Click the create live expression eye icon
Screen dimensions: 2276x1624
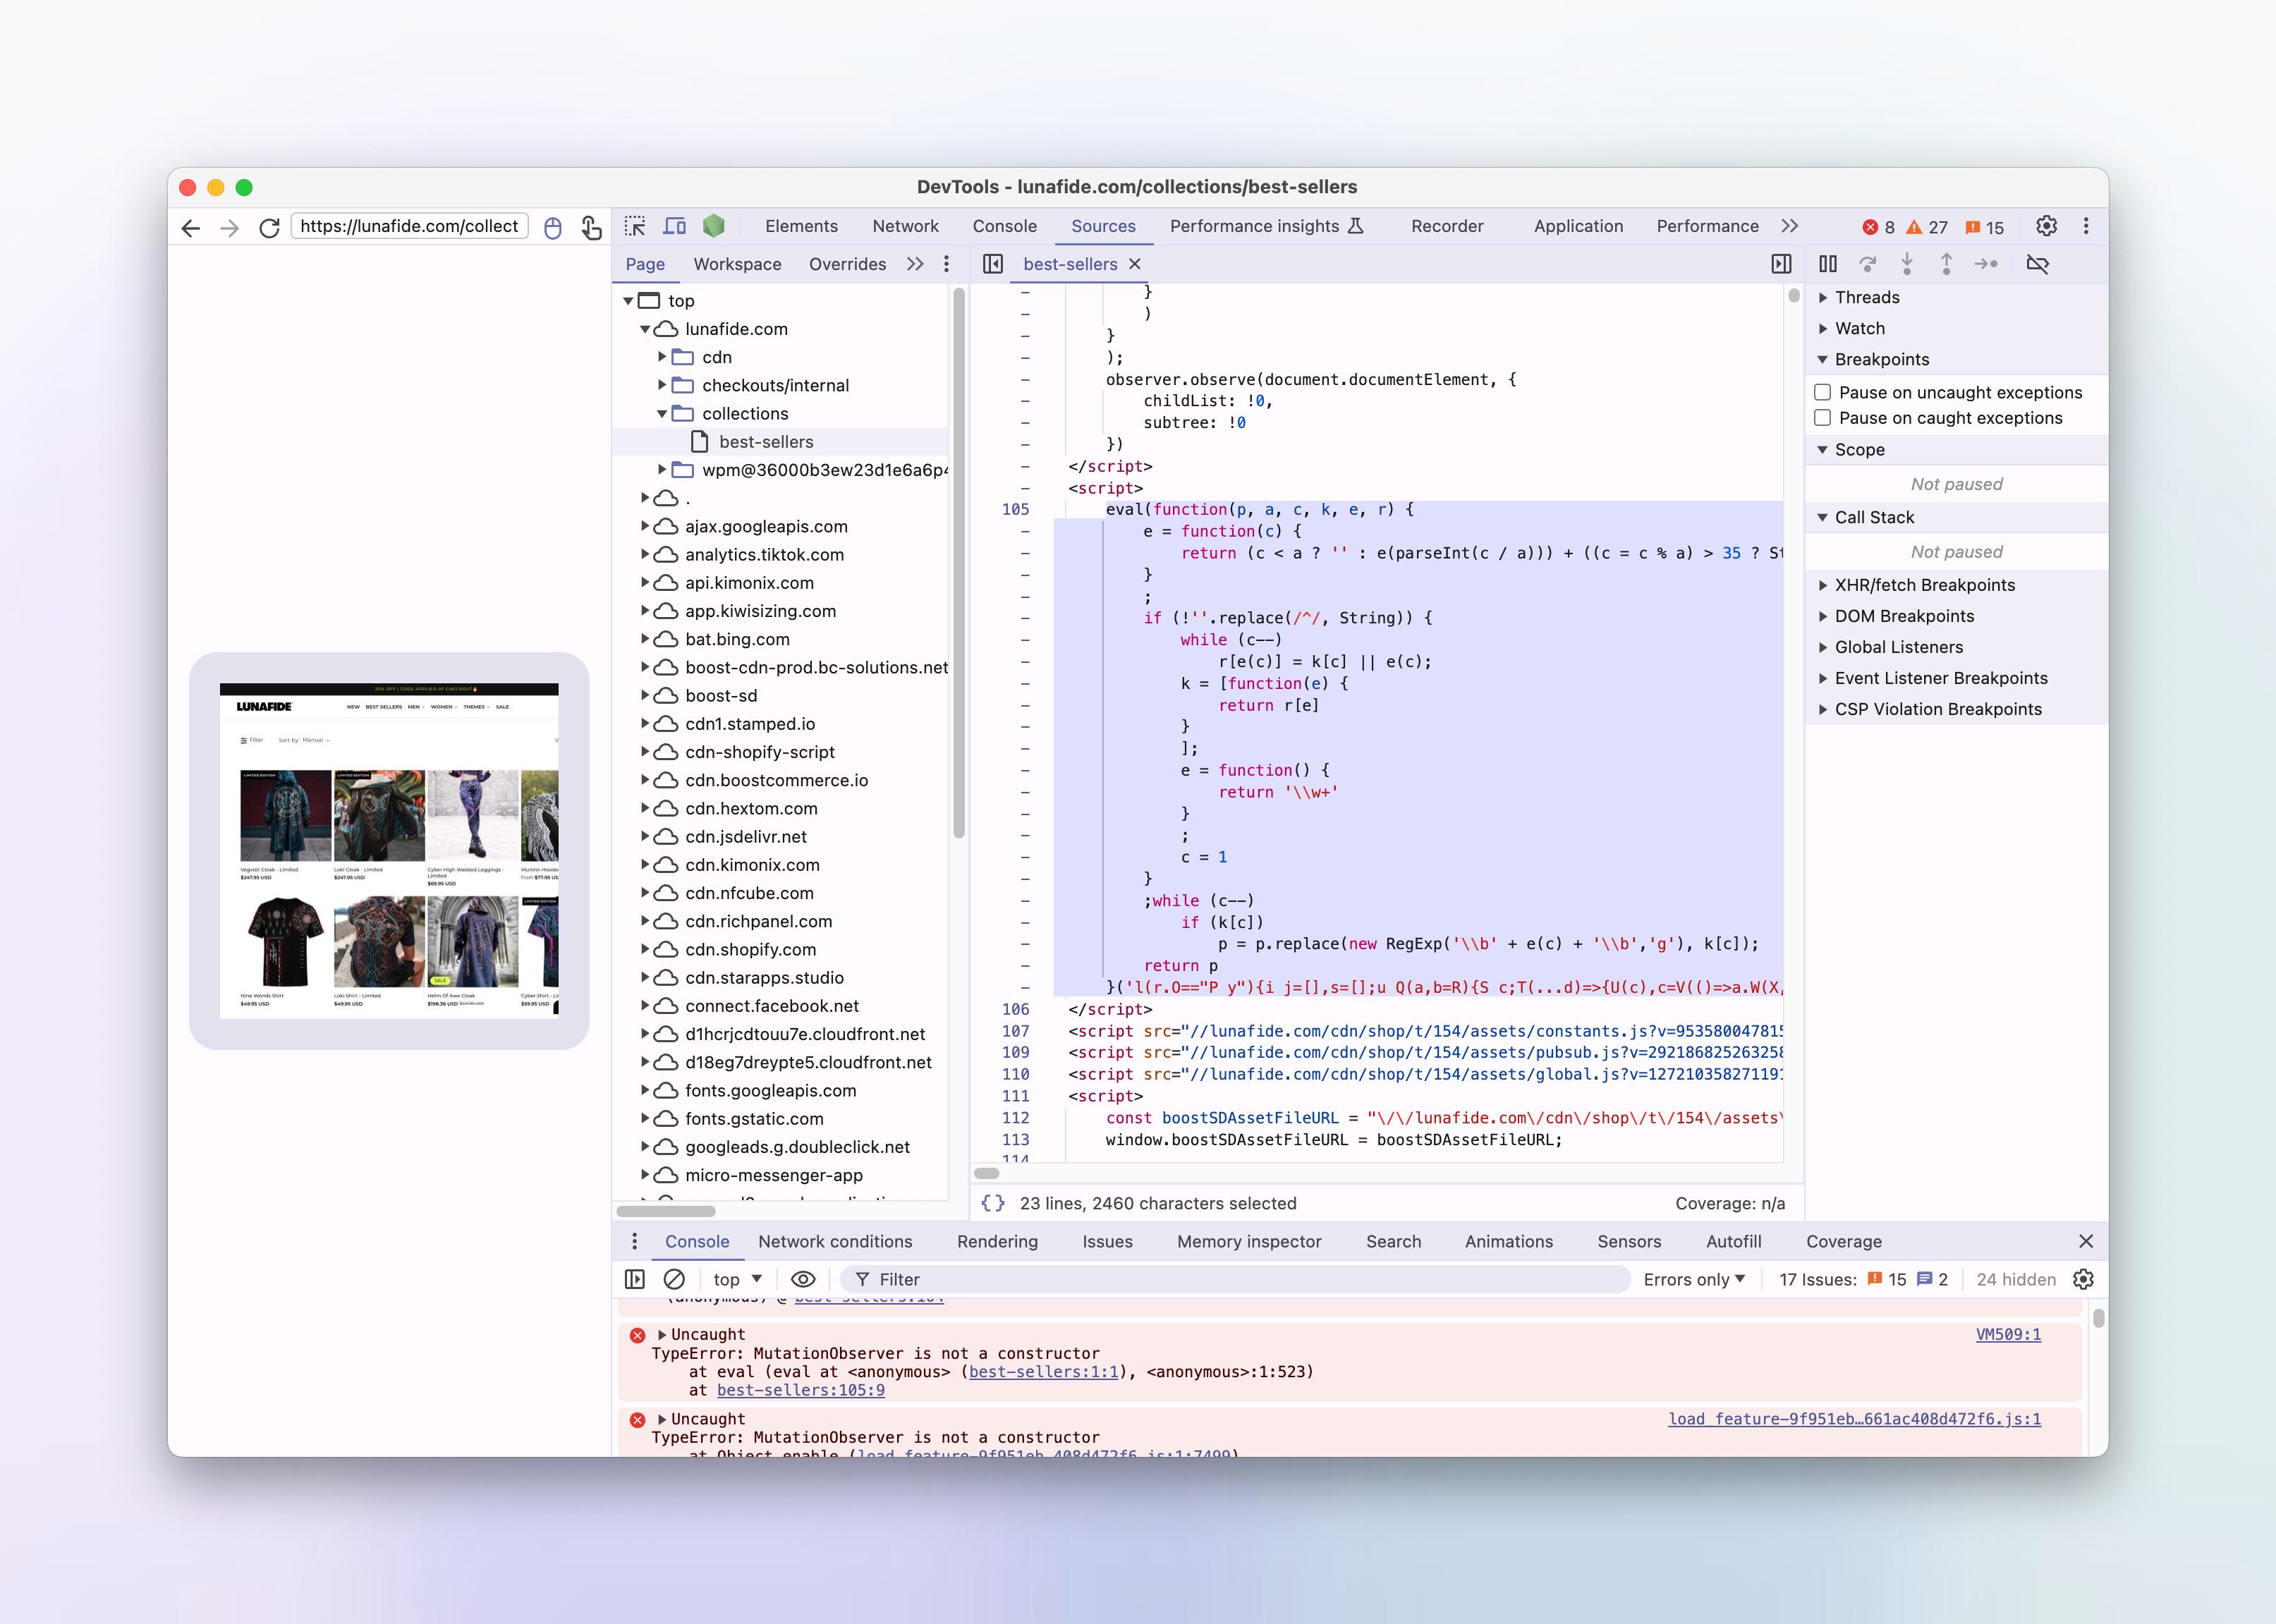(x=803, y=1279)
